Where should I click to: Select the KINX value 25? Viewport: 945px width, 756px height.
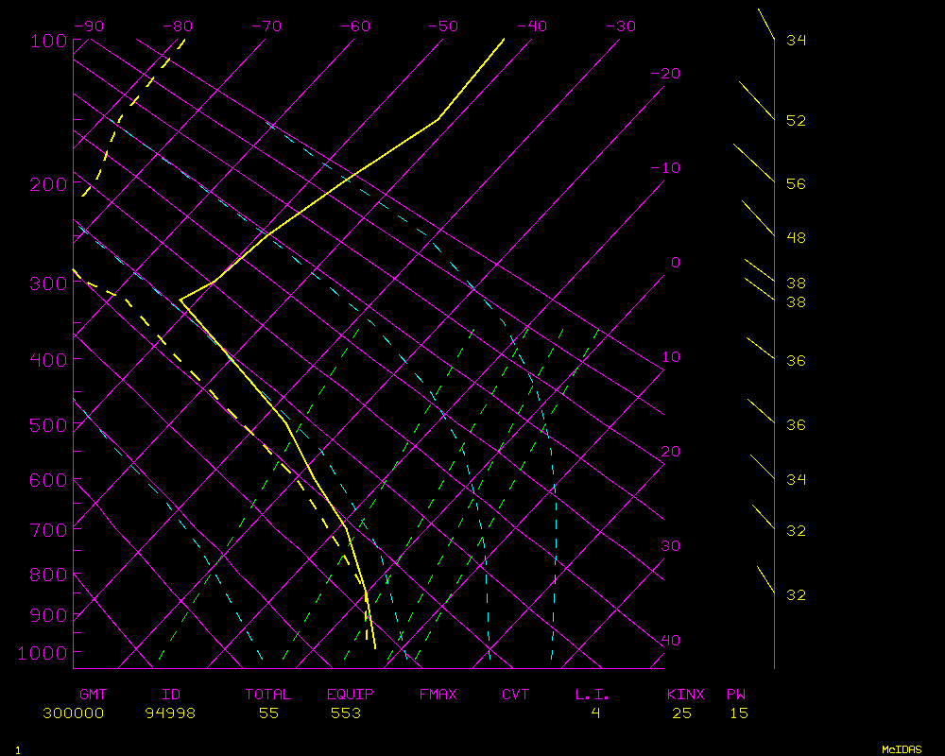(x=681, y=713)
